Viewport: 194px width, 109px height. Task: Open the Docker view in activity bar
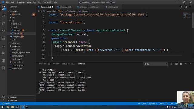[3, 53]
